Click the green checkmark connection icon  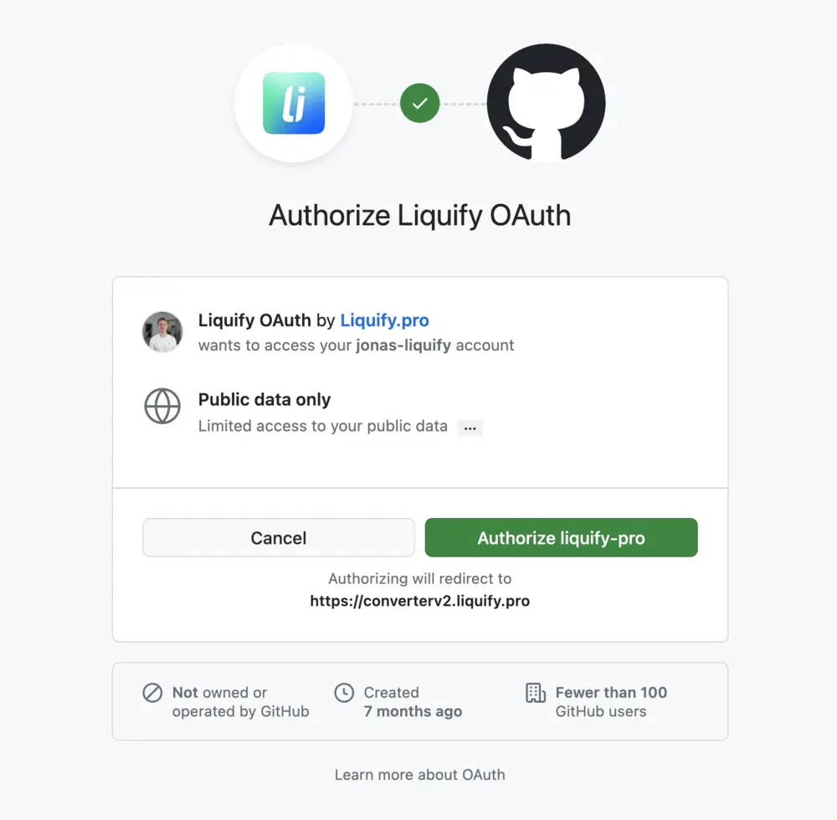[x=419, y=103]
